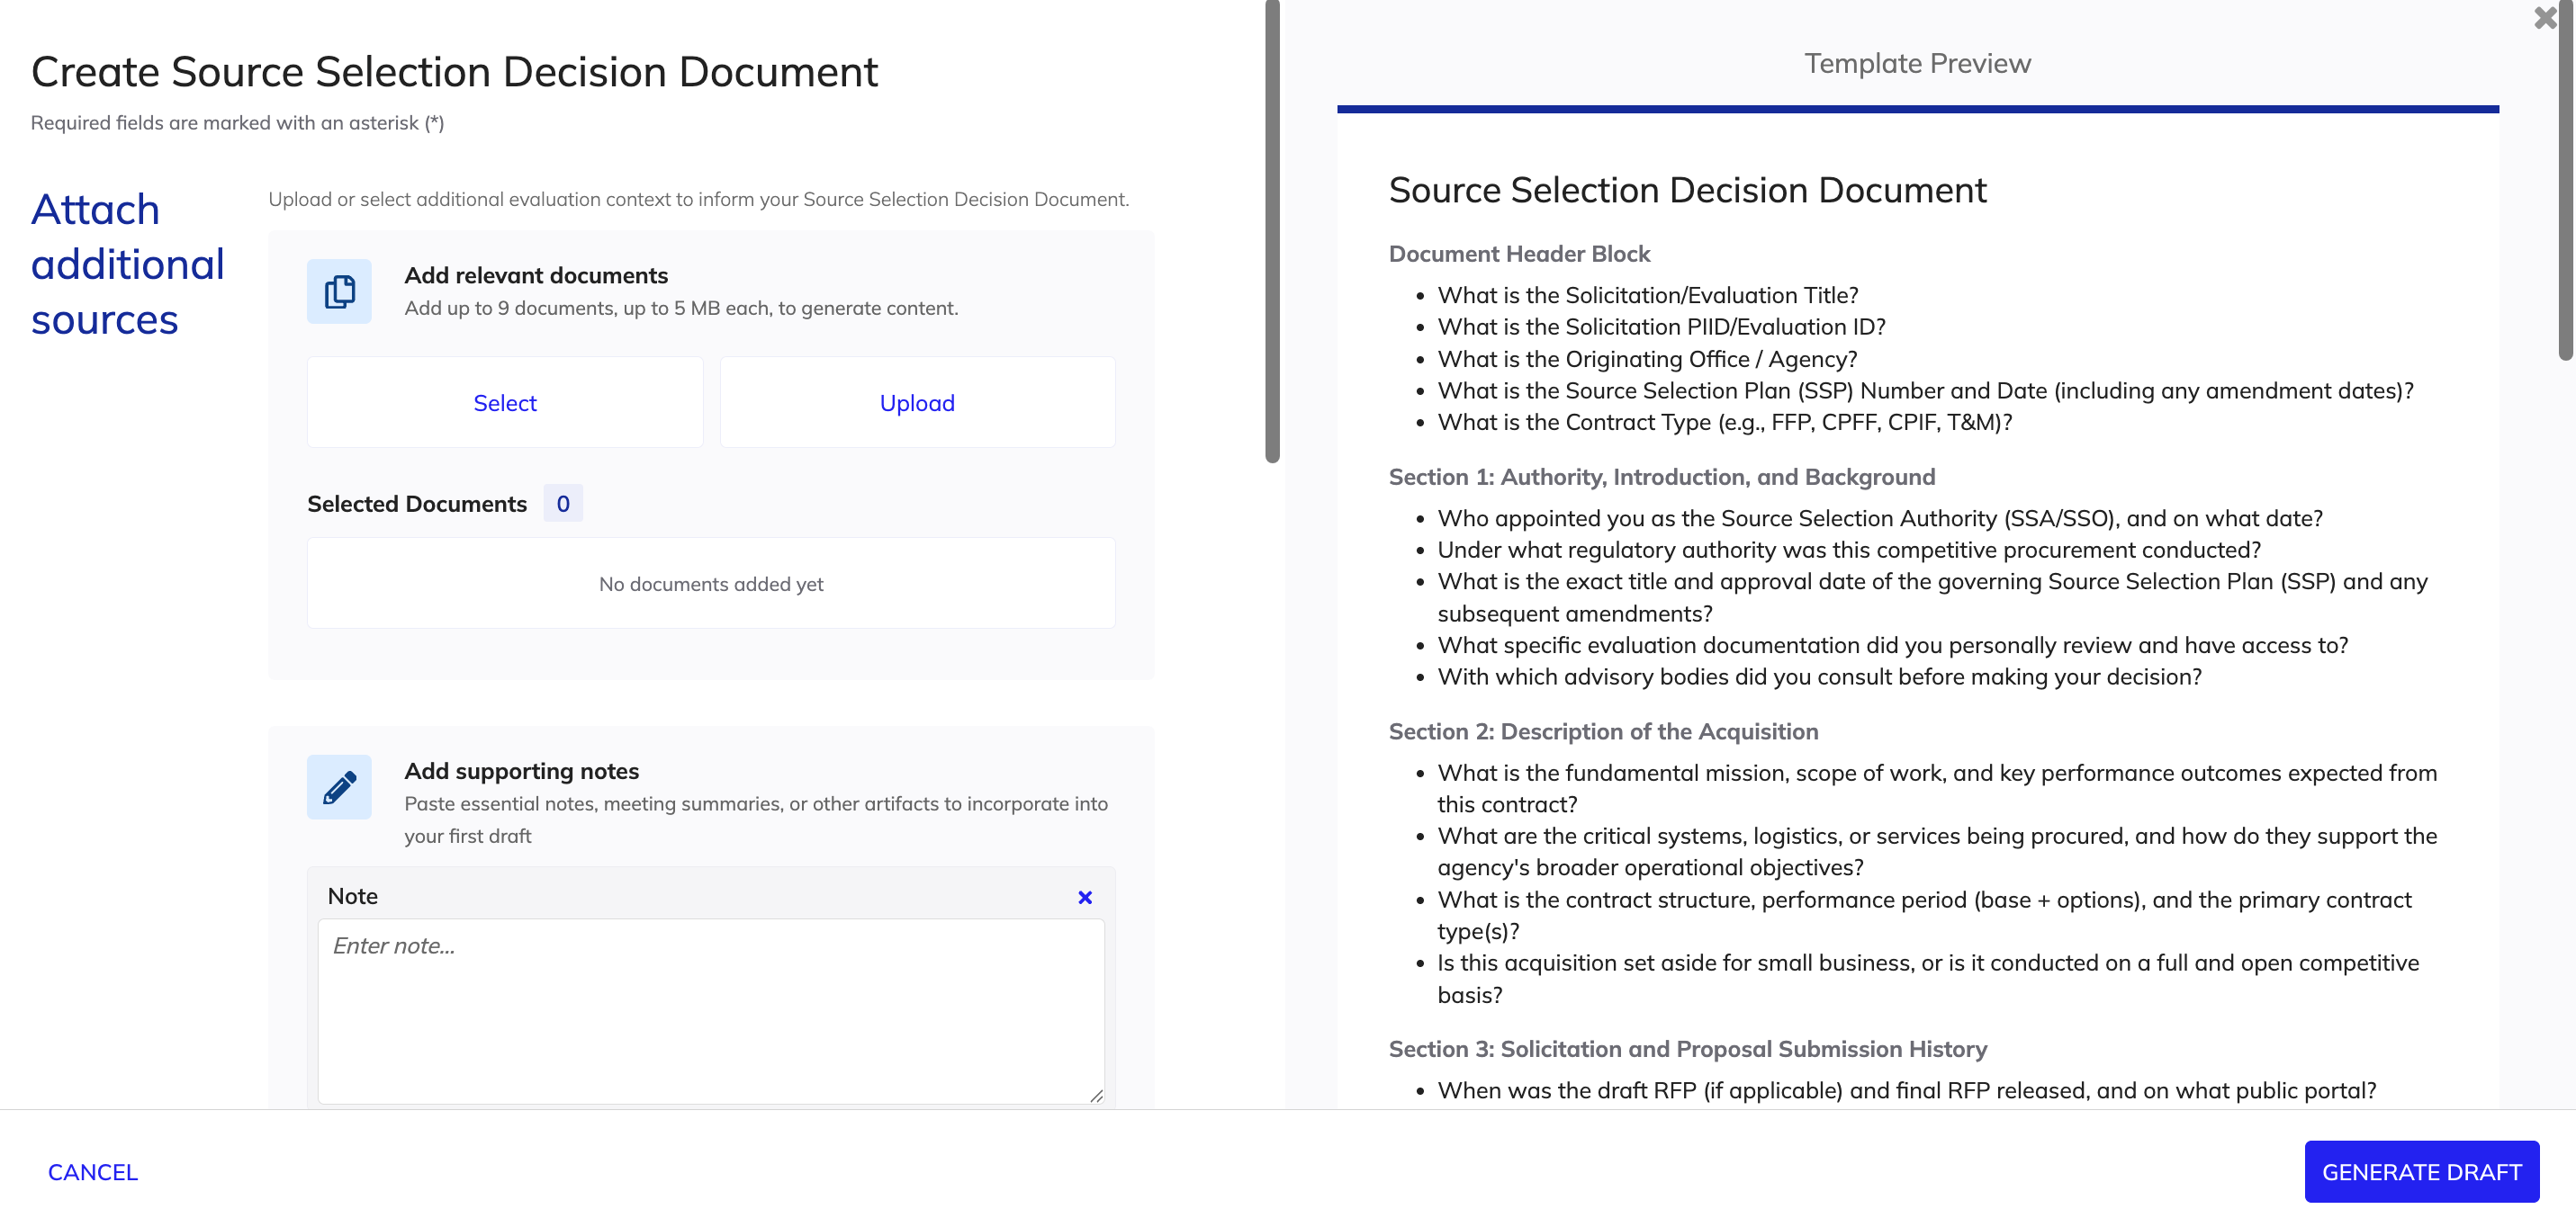Close the template preview panel
The height and width of the screenshot is (1227, 2576).
[x=2544, y=18]
